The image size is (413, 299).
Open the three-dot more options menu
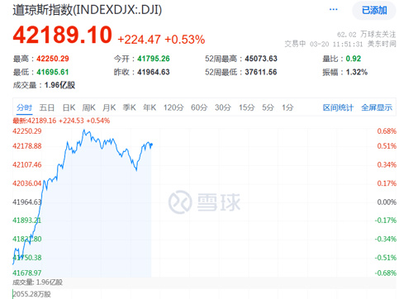click(x=333, y=10)
